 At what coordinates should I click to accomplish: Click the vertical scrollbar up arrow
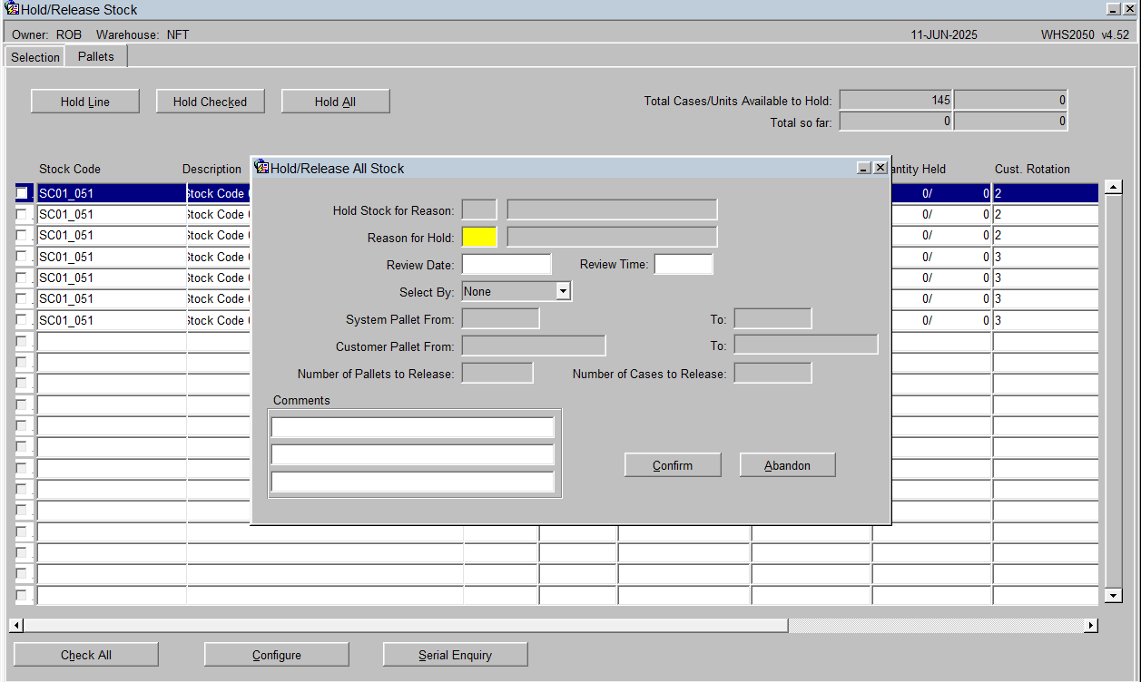[1114, 188]
